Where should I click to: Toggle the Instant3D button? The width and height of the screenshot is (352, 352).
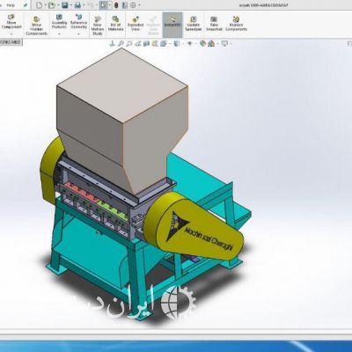pyautogui.click(x=172, y=25)
